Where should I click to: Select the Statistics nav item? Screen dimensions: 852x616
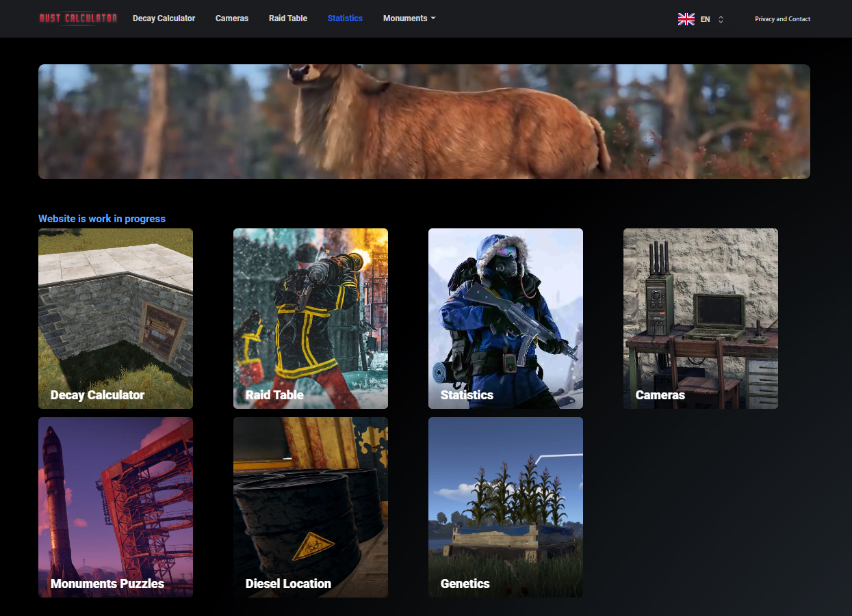click(x=345, y=18)
